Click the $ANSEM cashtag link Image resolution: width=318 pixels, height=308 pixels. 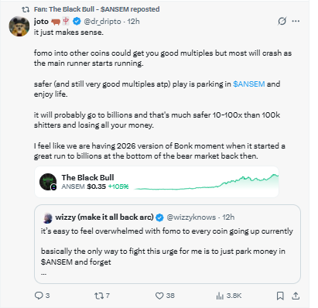tap(249, 84)
